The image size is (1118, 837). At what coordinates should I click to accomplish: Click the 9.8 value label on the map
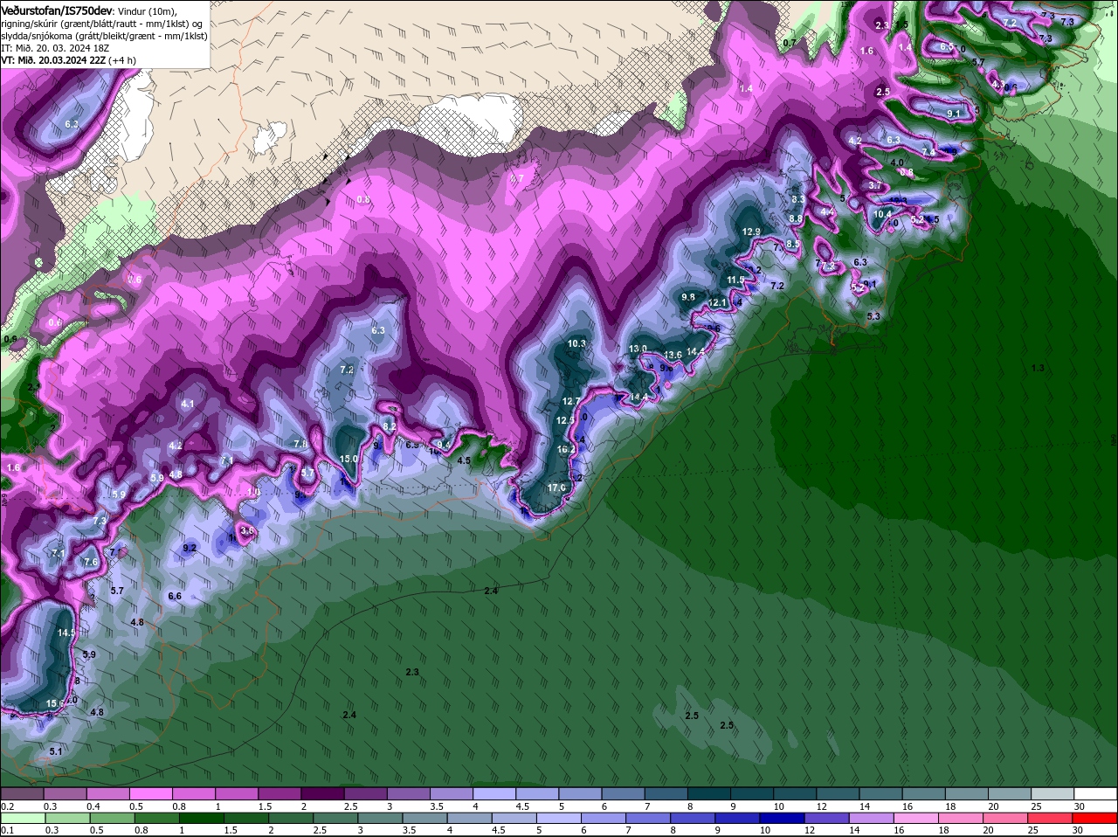pyautogui.click(x=688, y=297)
